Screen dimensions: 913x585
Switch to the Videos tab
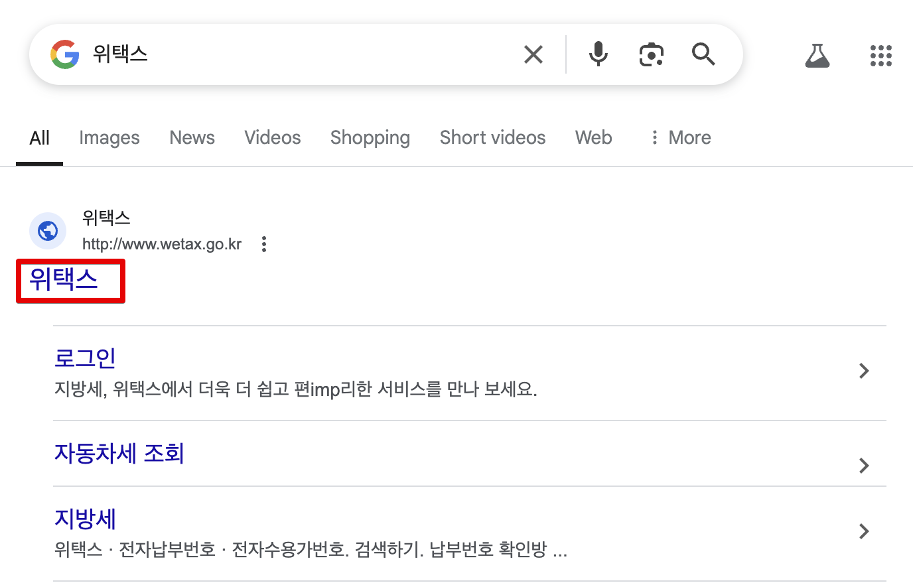273,138
